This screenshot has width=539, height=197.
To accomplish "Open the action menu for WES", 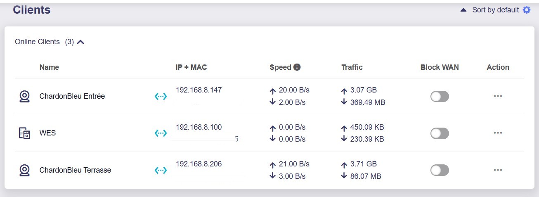I will [x=498, y=133].
